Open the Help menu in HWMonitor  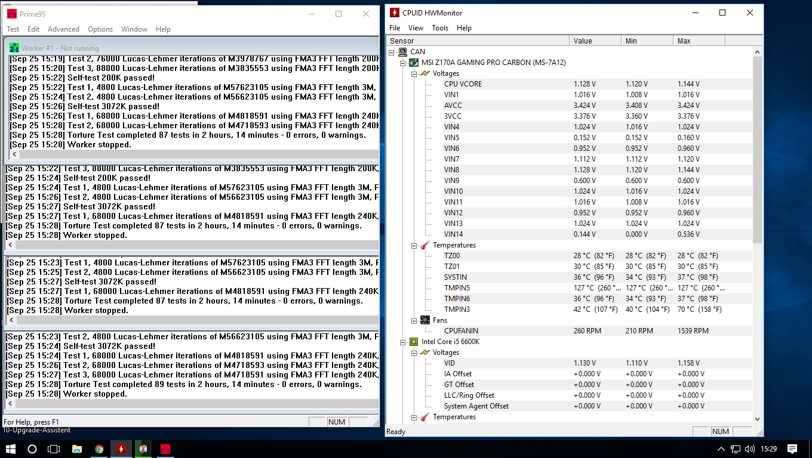464,28
